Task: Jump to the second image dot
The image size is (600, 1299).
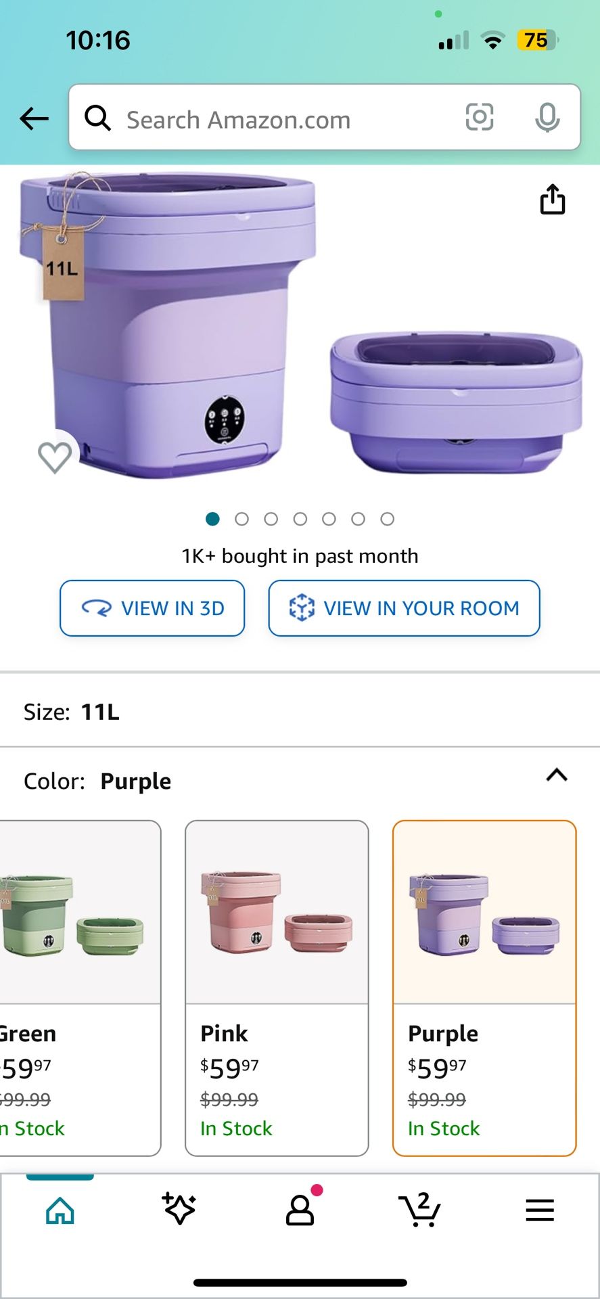Action: click(x=241, y=519)
